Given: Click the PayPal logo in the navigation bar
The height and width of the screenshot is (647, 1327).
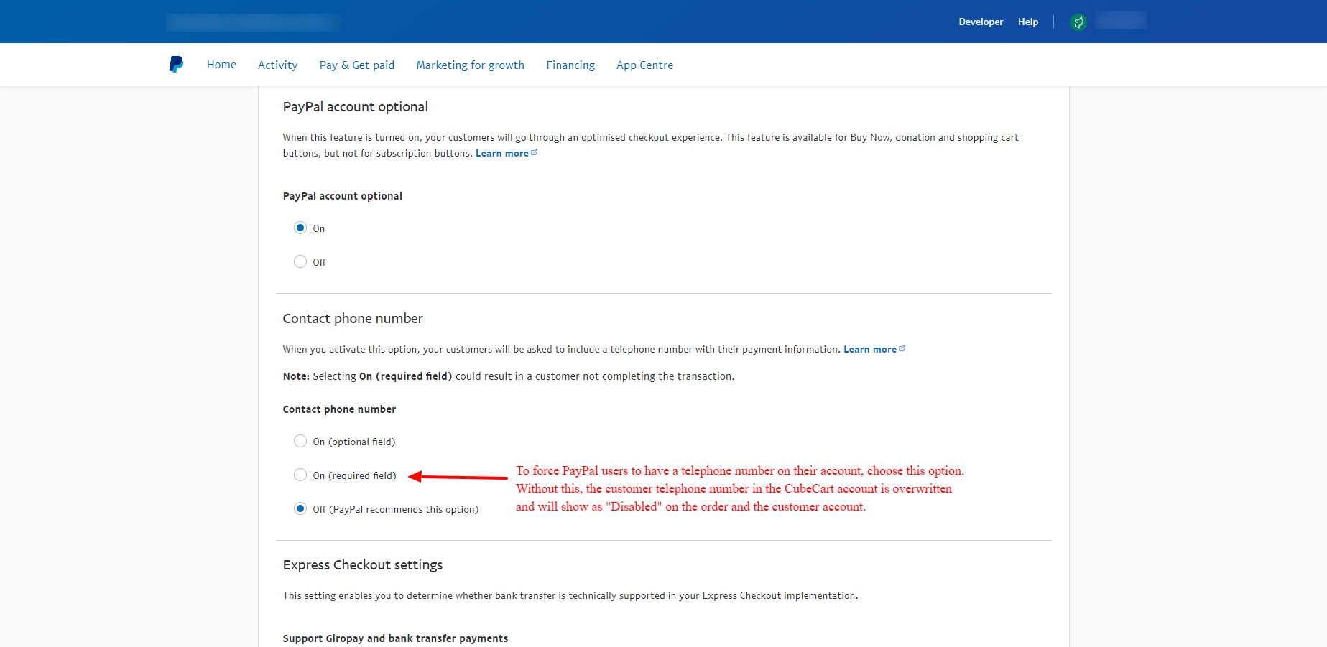Looking at the screenshot, I should point(176,64).
